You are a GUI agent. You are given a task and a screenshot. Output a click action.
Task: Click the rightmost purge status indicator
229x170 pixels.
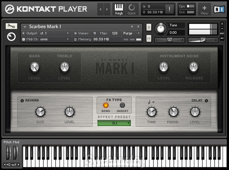click(138, 39)
